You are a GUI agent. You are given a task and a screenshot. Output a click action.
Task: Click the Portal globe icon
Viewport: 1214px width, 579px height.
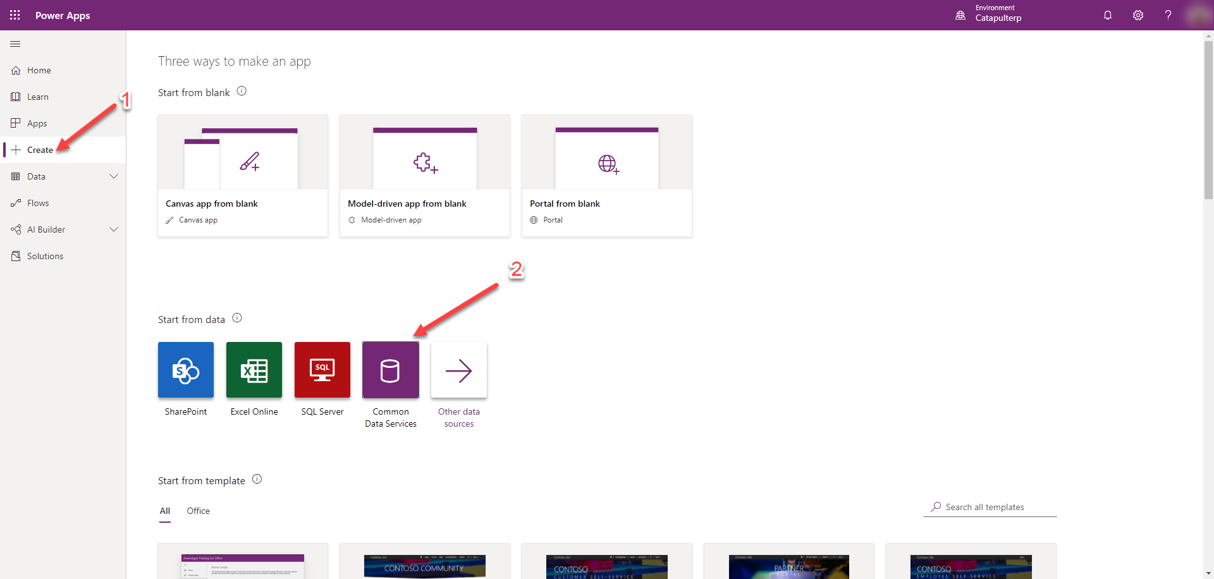pos(608,164)
